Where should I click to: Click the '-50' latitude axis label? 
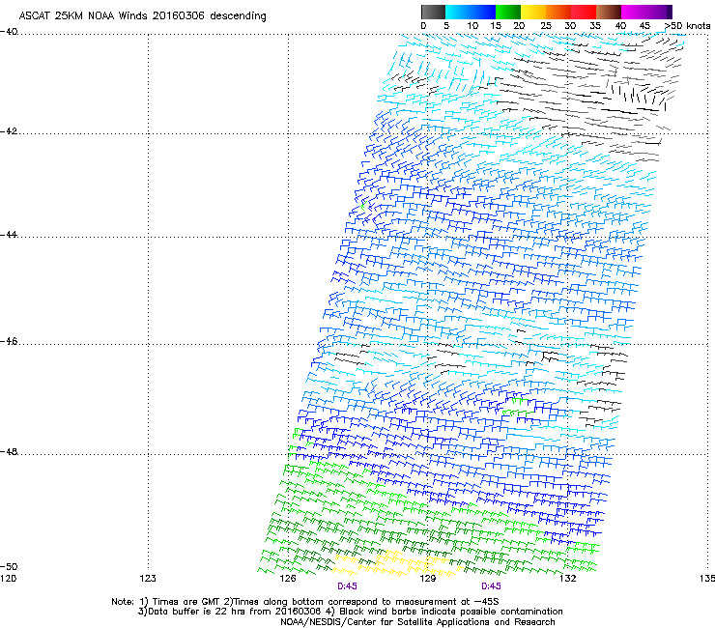[x=9, y=566]
